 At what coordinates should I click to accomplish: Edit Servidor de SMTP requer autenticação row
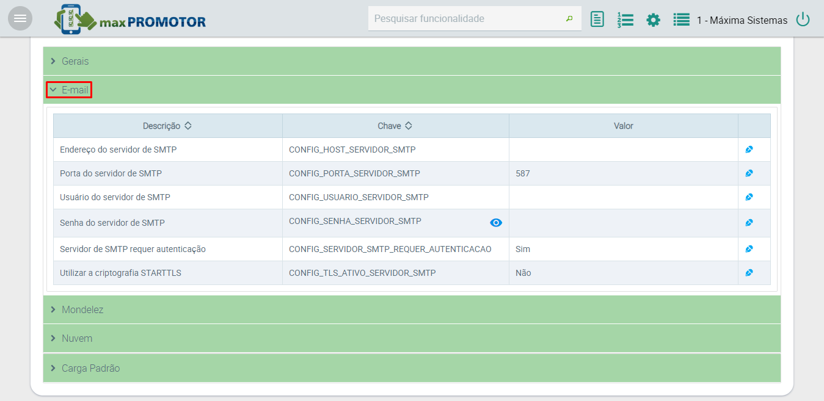pyautogui.click(x=749, y=249)
